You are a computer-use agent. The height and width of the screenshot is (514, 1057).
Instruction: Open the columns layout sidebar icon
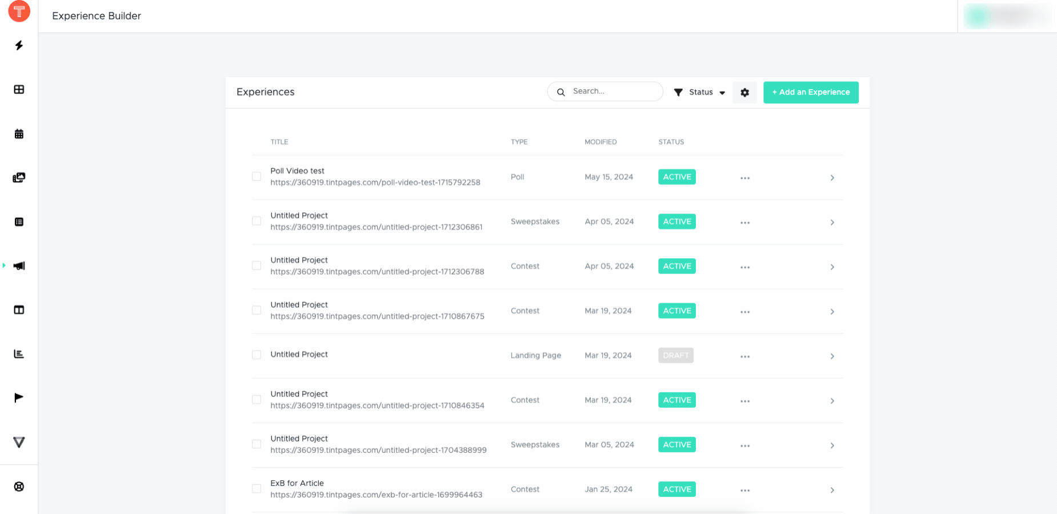tap(19, 310)
